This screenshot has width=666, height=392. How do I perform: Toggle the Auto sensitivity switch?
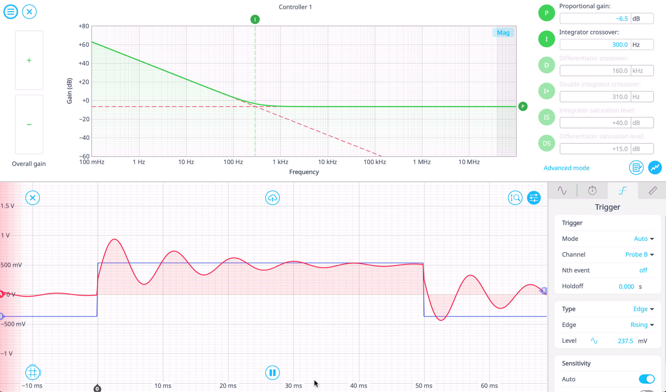click(x=646, y=379)
